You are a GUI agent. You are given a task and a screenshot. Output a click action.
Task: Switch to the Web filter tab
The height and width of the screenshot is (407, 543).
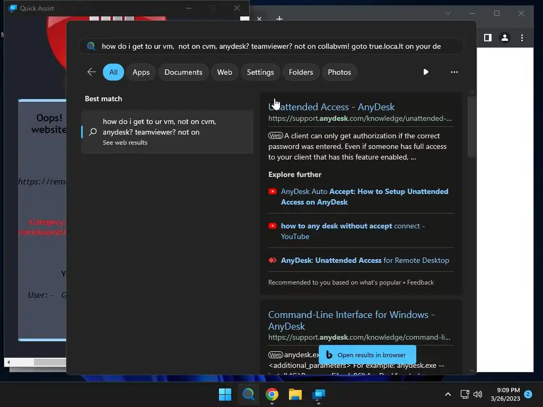coord(224,72)
